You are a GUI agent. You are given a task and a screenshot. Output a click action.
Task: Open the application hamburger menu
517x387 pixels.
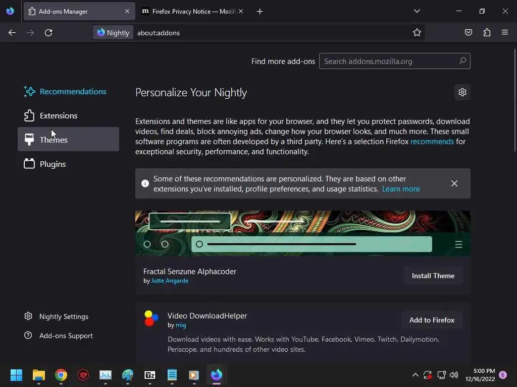point(505,32)
